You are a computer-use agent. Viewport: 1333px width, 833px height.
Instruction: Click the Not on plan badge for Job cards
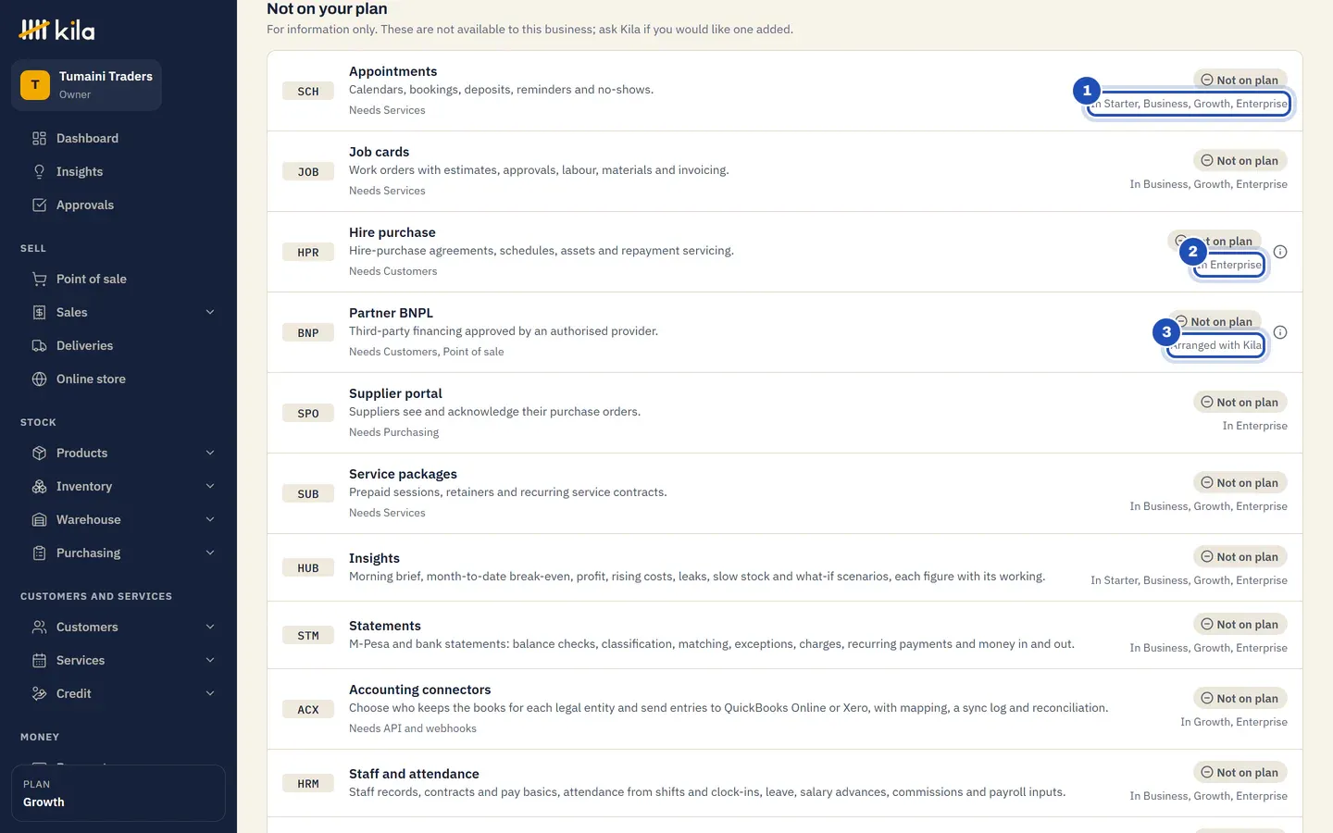click(x=1240, y=161)
